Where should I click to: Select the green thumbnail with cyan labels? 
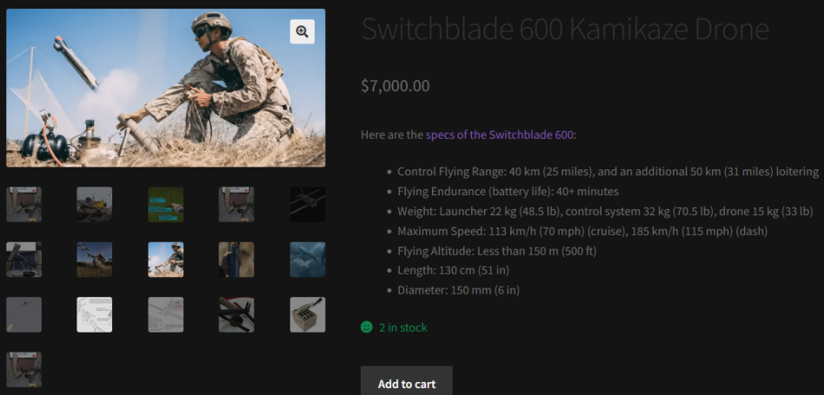pyautogui.click(x=165, y=204)
